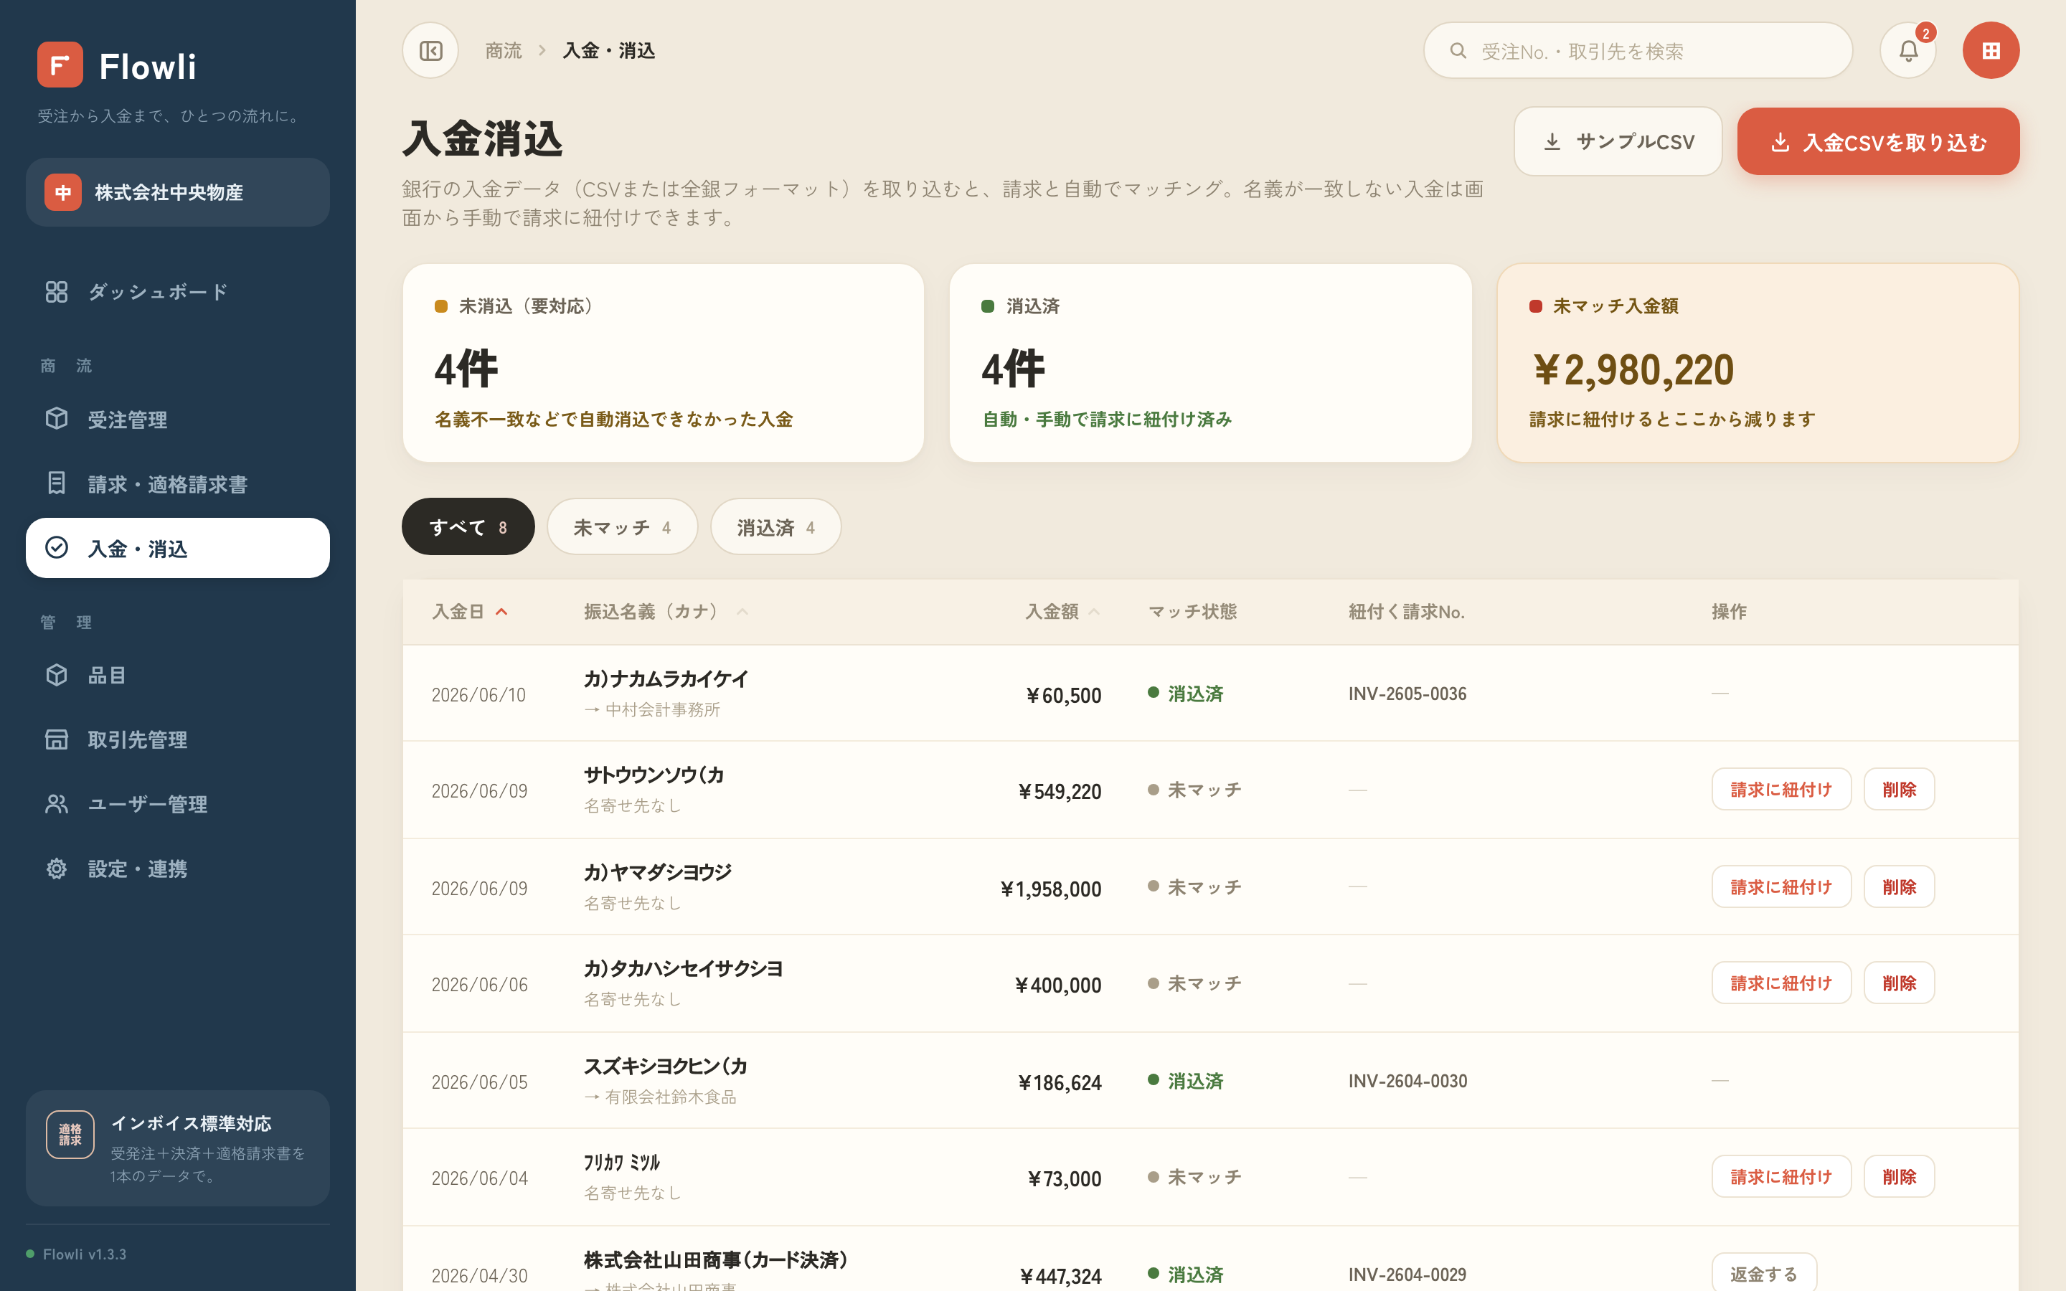Click the 未マッチ入金額 summary card
This screenshot has width=2066, height=1291.
pos(1758,363)
